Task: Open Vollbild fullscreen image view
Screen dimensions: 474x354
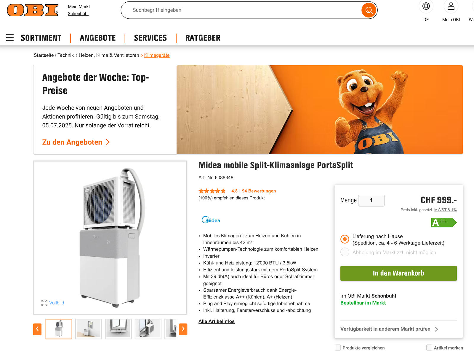Action: [53, 303]
